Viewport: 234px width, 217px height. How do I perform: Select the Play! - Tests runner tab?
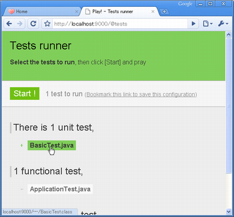pyautogui.click(x=120, y=12)
